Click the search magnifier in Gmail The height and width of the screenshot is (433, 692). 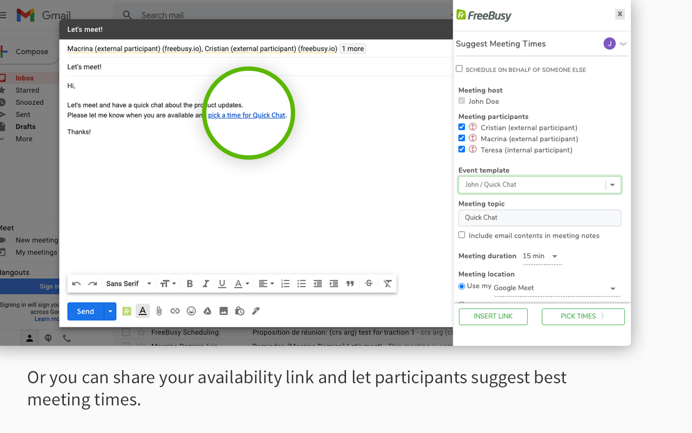(x=127, y=15)
